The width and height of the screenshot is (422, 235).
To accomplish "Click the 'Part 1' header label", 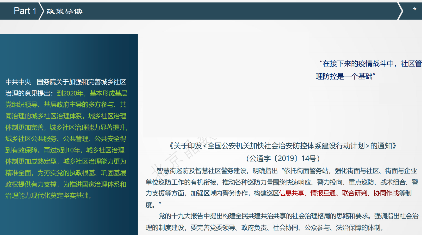I will [x=25, y=11].
